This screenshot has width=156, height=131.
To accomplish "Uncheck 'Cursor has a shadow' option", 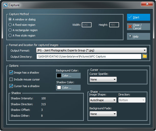I will [x=11, y=86].
